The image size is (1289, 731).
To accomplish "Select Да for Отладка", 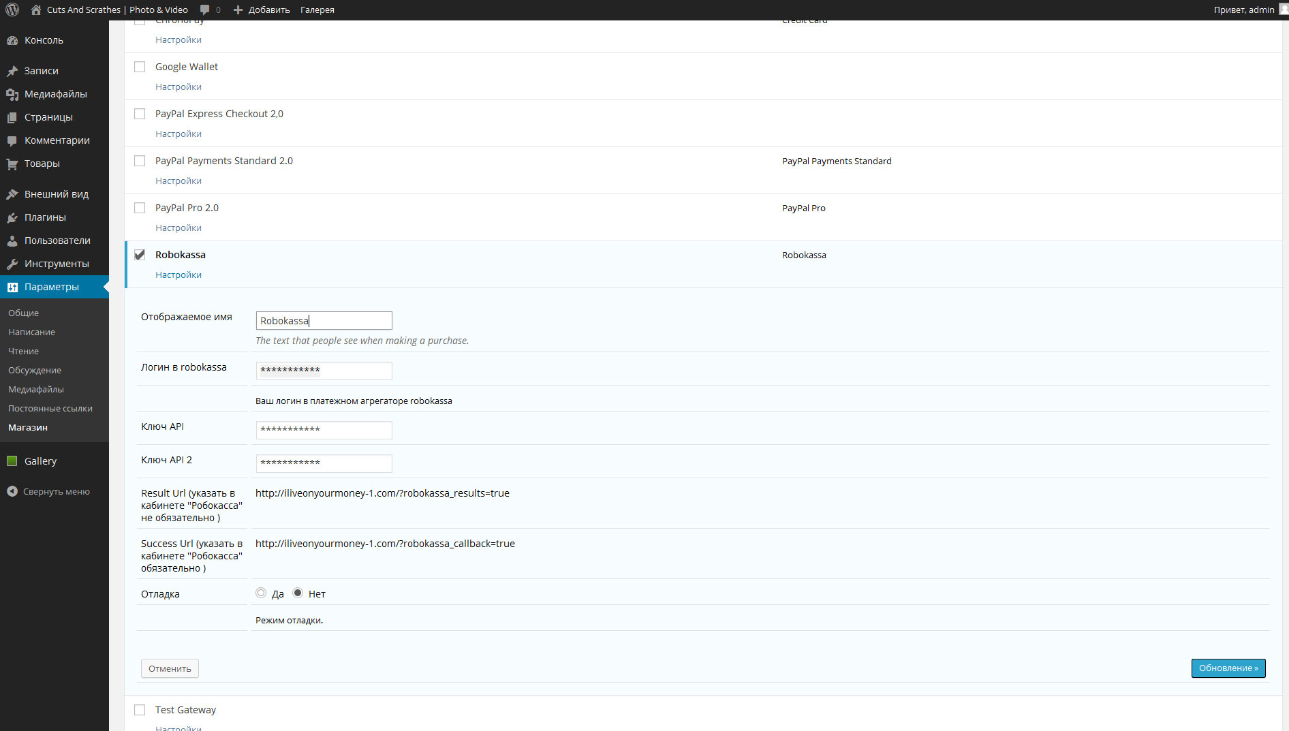I will click(261, 593).
